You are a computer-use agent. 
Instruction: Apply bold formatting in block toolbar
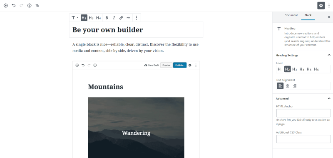tap(107, 18)
